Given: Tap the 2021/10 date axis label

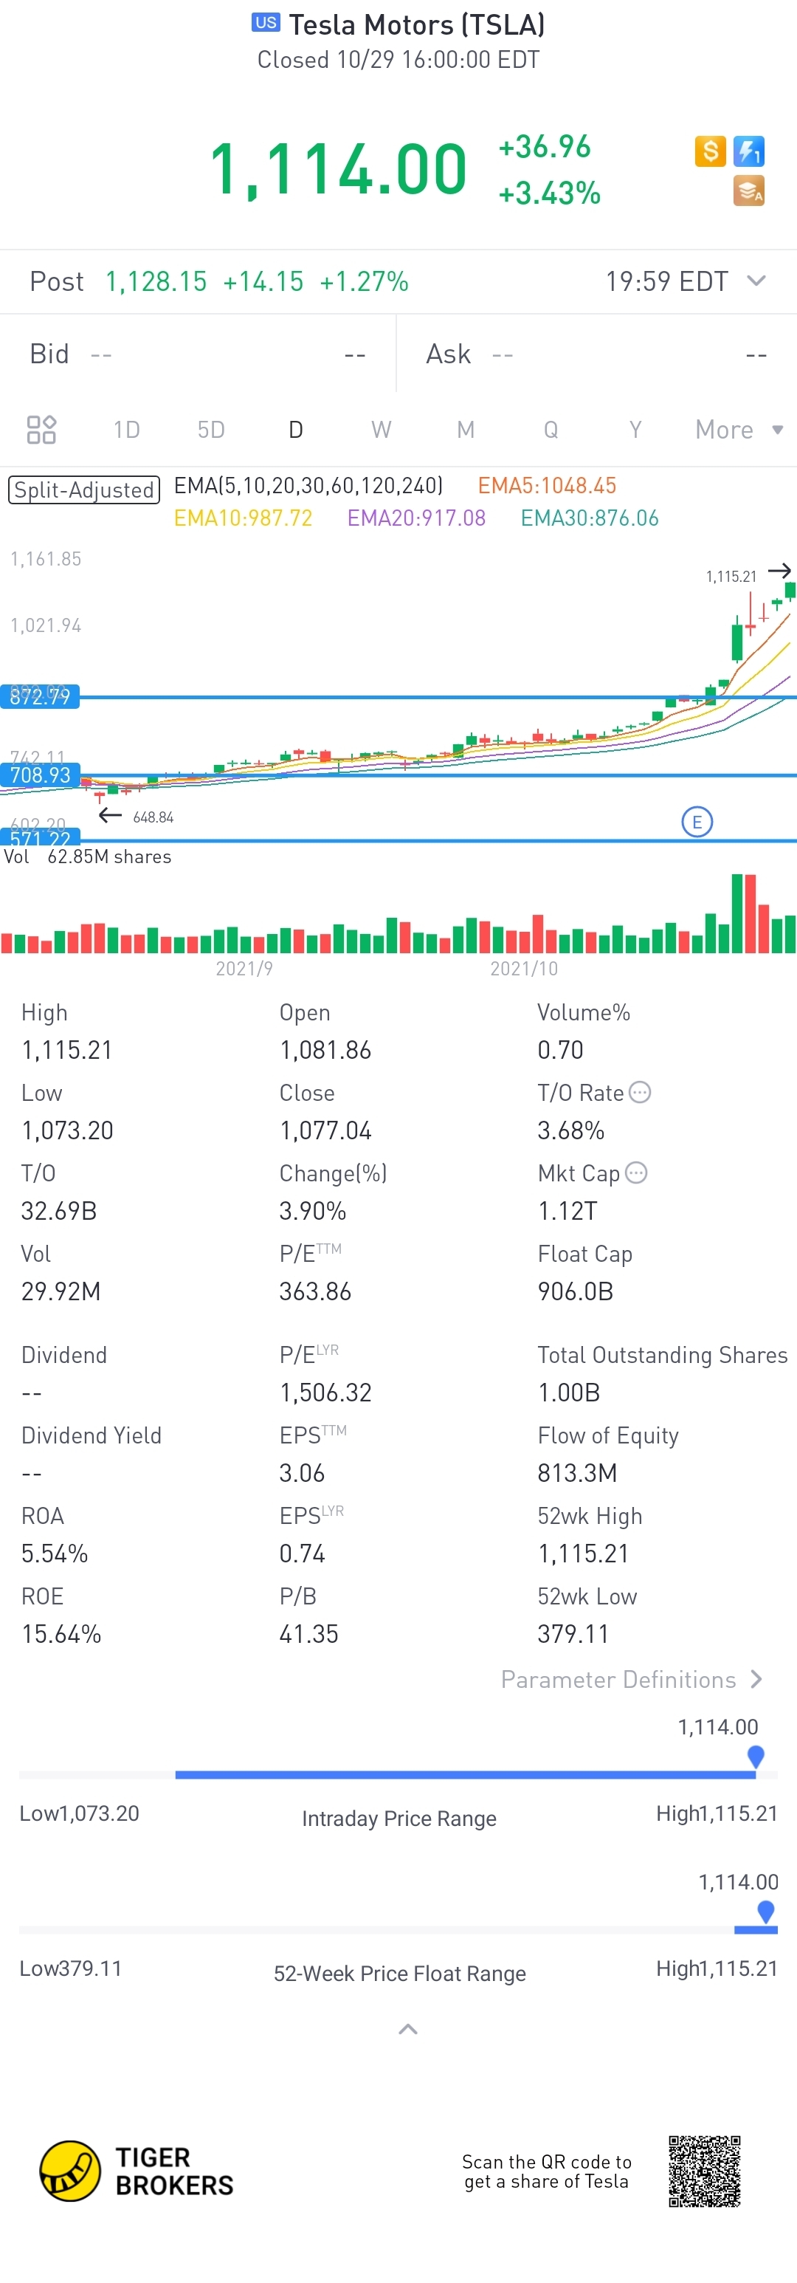Looking at the screenshot, I should [524, 969].
